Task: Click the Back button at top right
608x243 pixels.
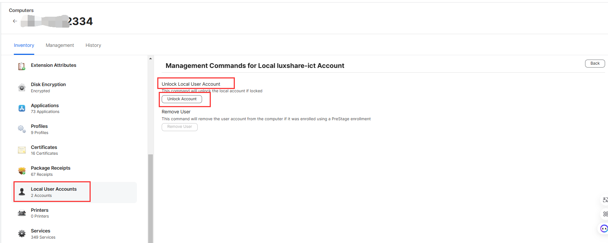Action: pyautogui.click(x=595, y=64)
